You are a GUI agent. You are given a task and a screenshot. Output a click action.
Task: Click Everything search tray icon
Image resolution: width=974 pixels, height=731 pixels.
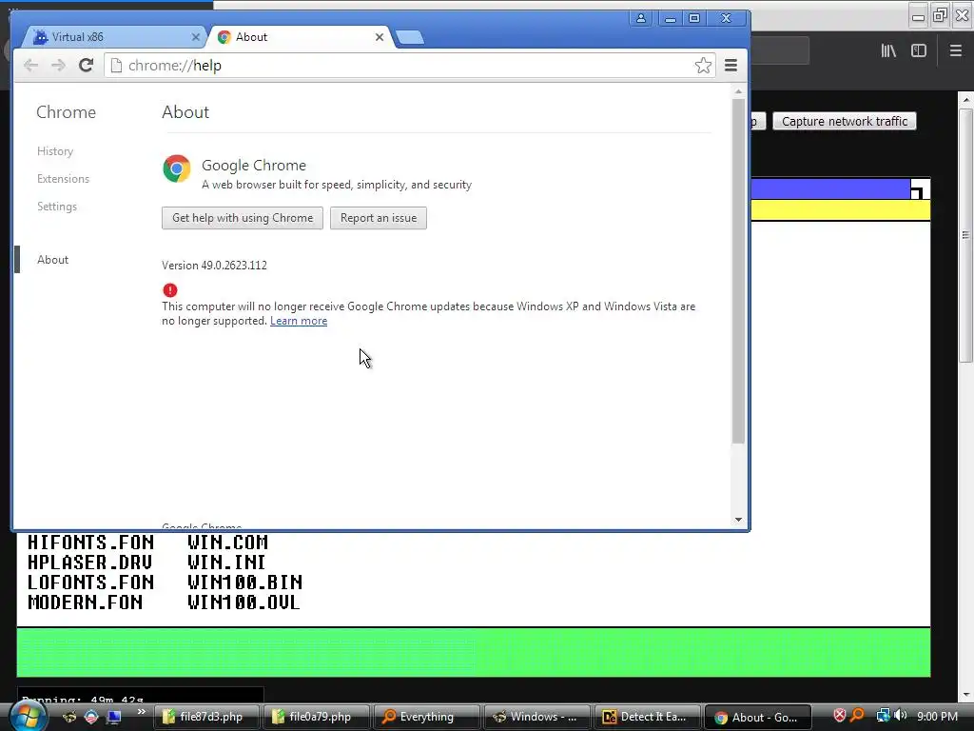(858, 716)
